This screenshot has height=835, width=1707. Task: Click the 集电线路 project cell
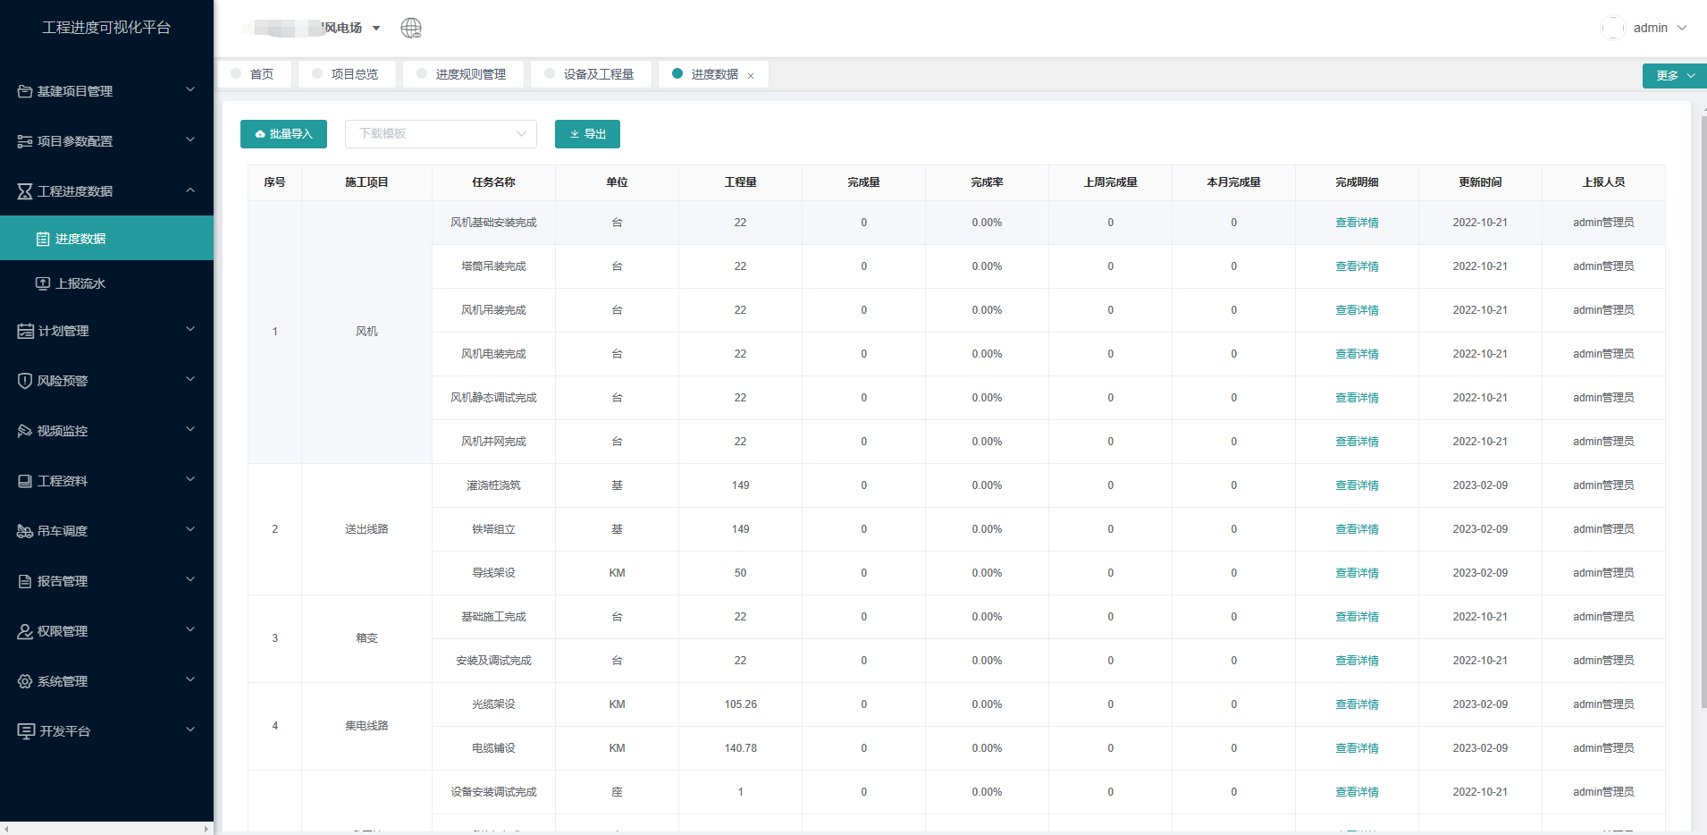click(x=366, y=726)
